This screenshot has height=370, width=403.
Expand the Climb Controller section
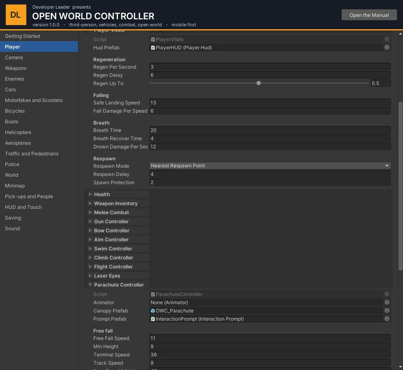(x=90, y=257)
